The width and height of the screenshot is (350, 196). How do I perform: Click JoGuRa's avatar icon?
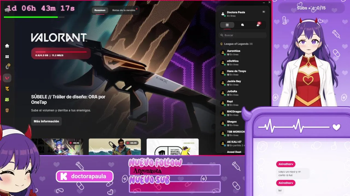pyautogui.click(x=223, y=93)
